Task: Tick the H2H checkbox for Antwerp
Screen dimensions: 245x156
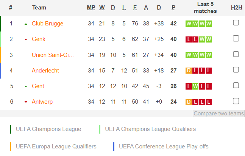Action: point(236,101)
